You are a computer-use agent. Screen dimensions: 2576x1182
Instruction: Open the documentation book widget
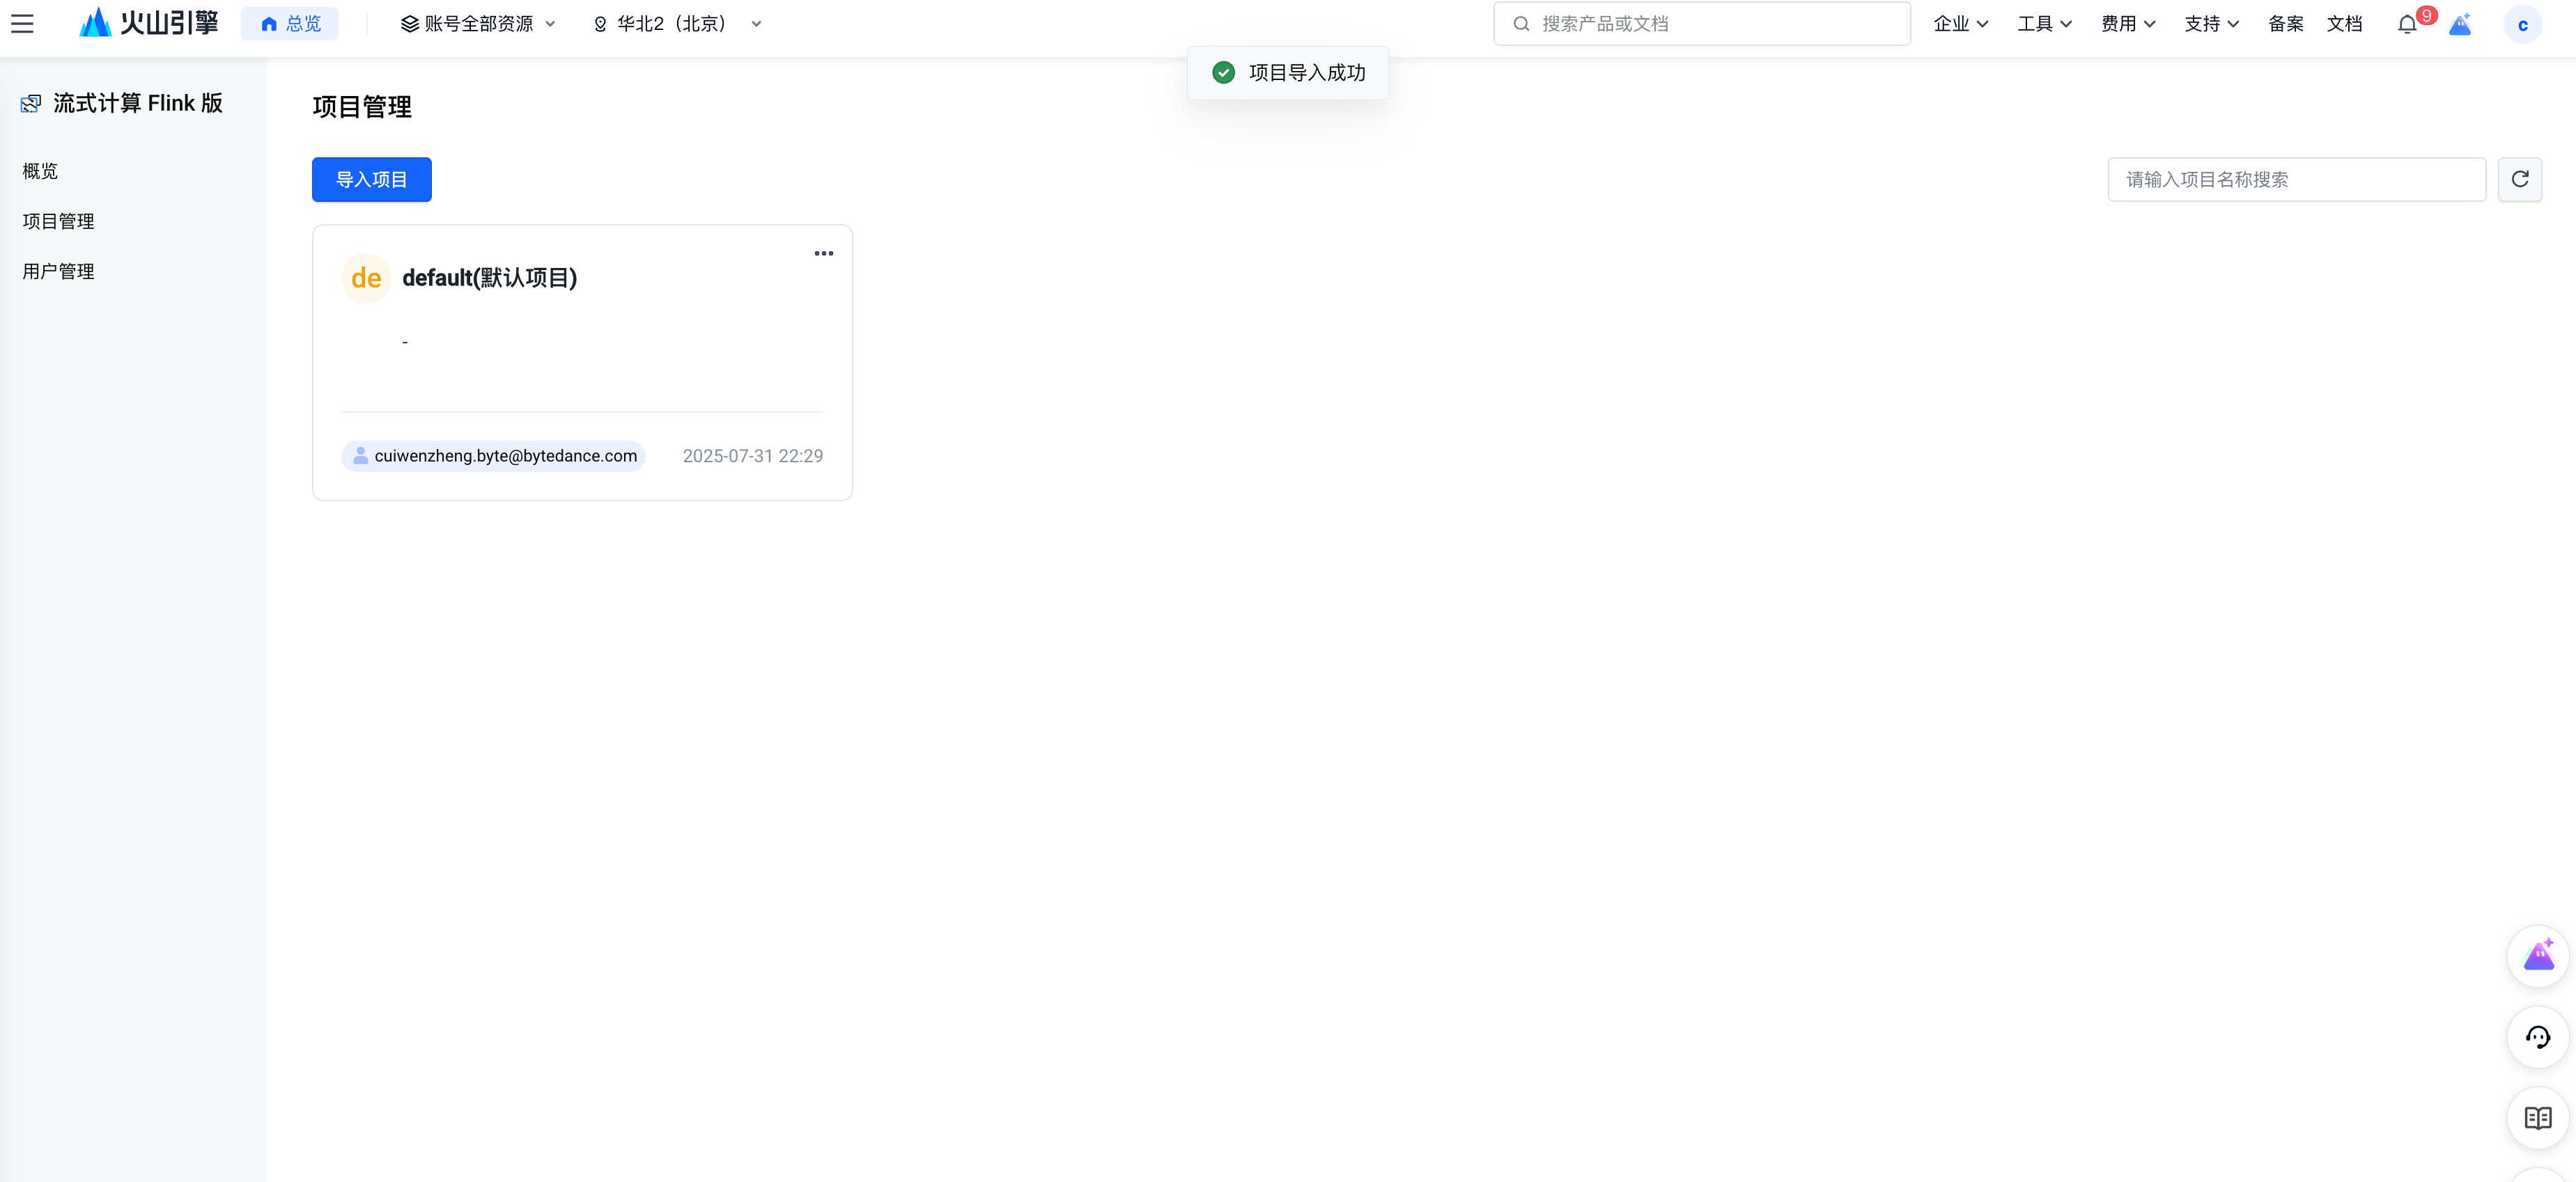(x=2537, y=1117)
